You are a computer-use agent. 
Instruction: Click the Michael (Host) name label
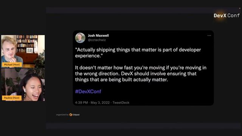[12, 65]
